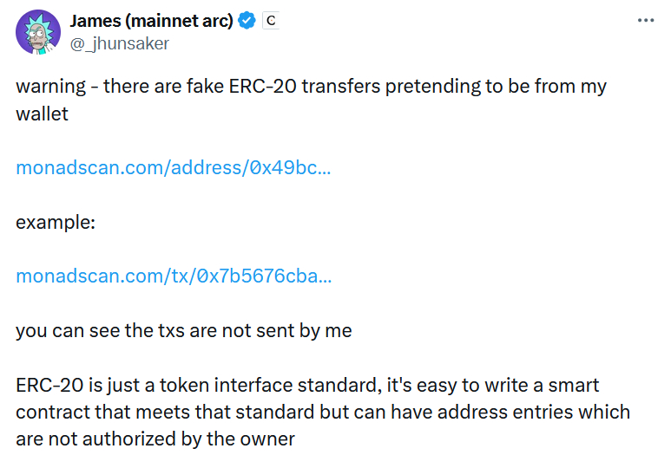Open the monadscan.com/tx/0x7b5676cba link
Viewport: 671px width, 455px height.
(x=174, y=276)
